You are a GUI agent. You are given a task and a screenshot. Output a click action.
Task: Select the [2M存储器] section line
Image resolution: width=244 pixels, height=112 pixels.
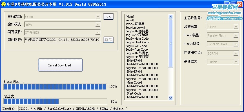tap(134, 71)
